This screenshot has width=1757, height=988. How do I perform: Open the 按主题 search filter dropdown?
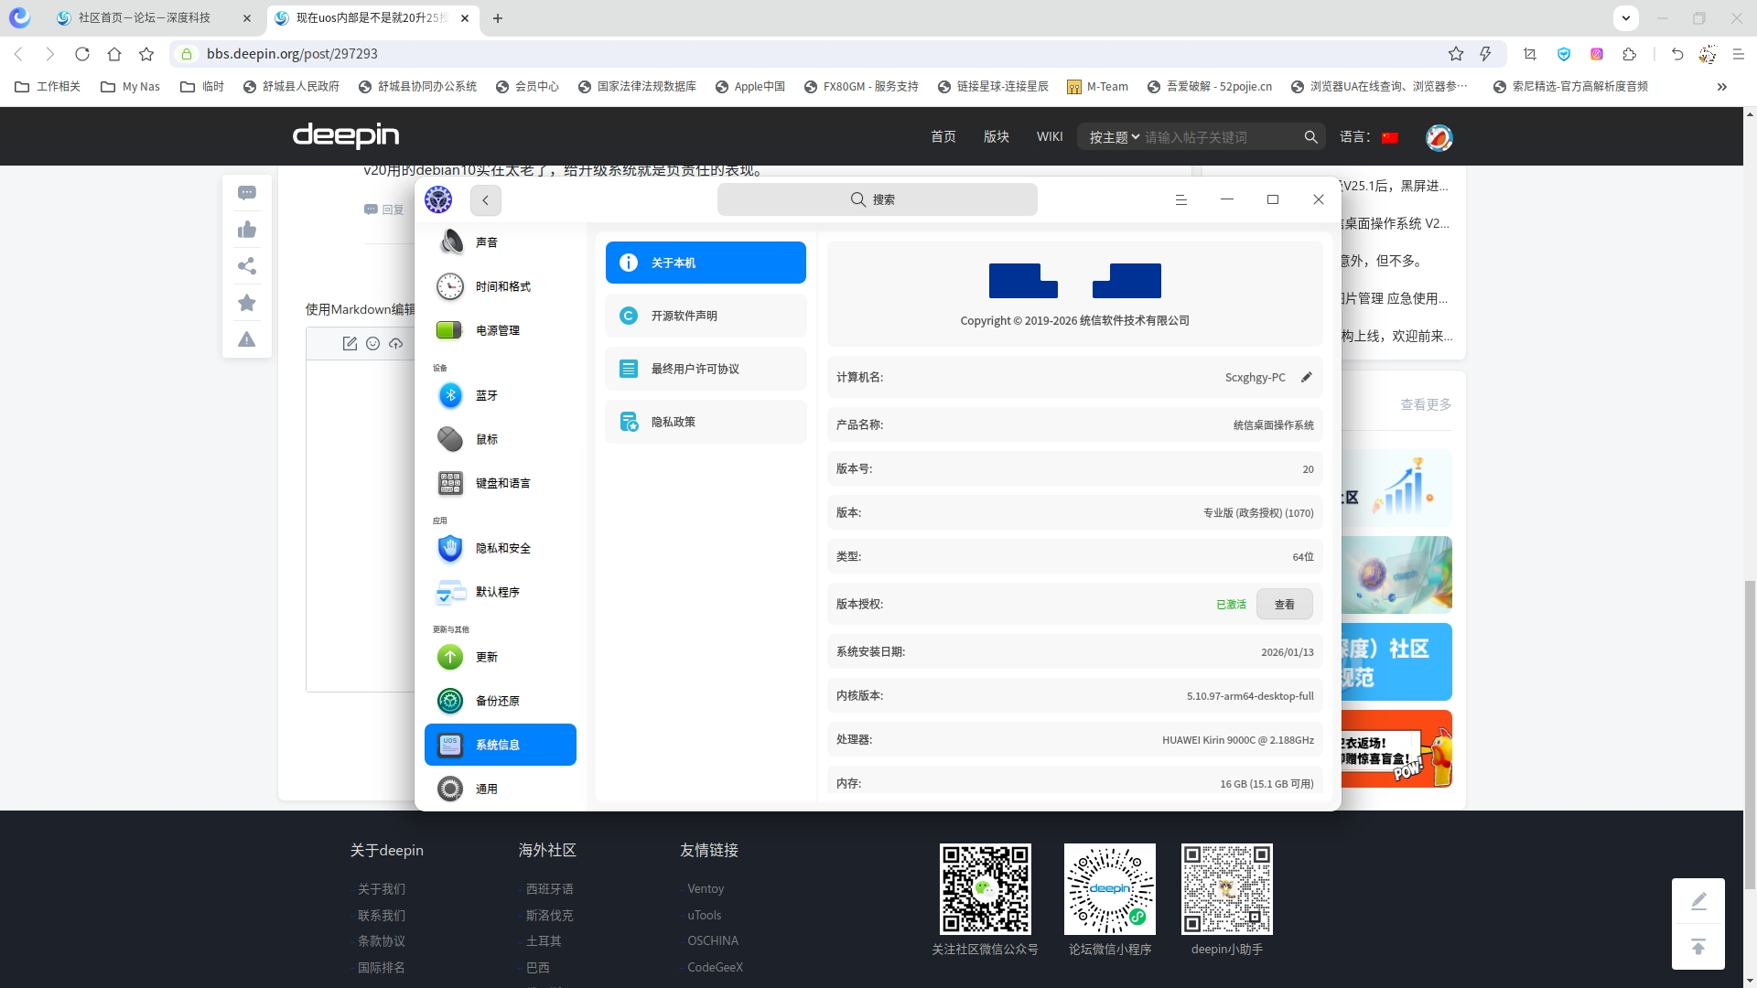[1113, 136]
